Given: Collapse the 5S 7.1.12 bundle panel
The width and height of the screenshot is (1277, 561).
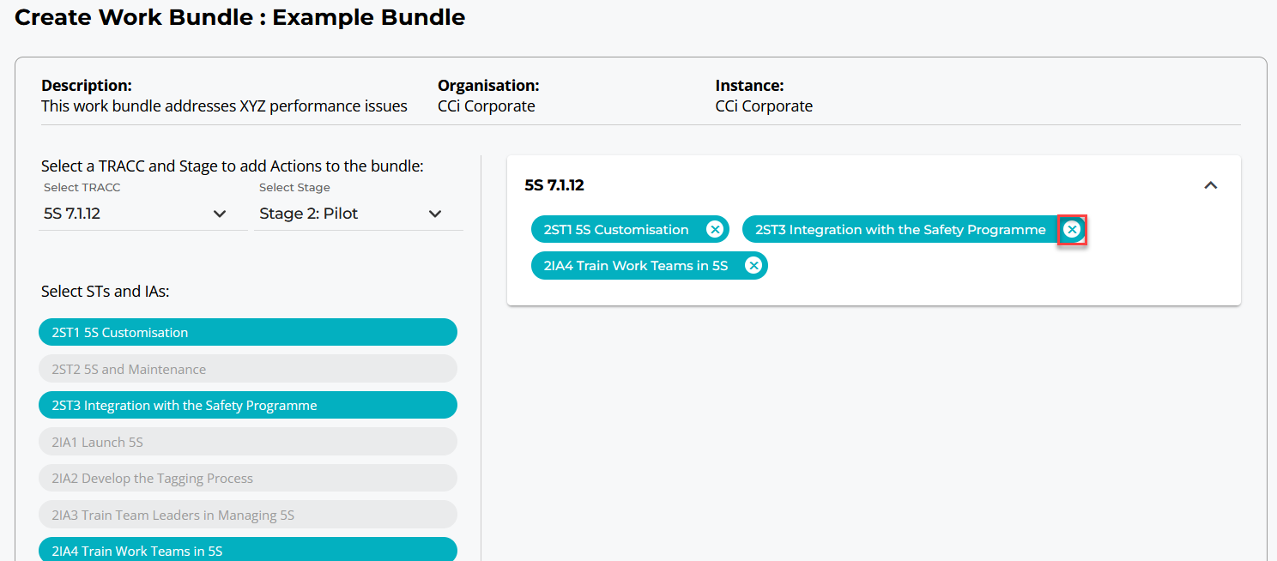Looking at the screenshot, I should click(1211, 185).
